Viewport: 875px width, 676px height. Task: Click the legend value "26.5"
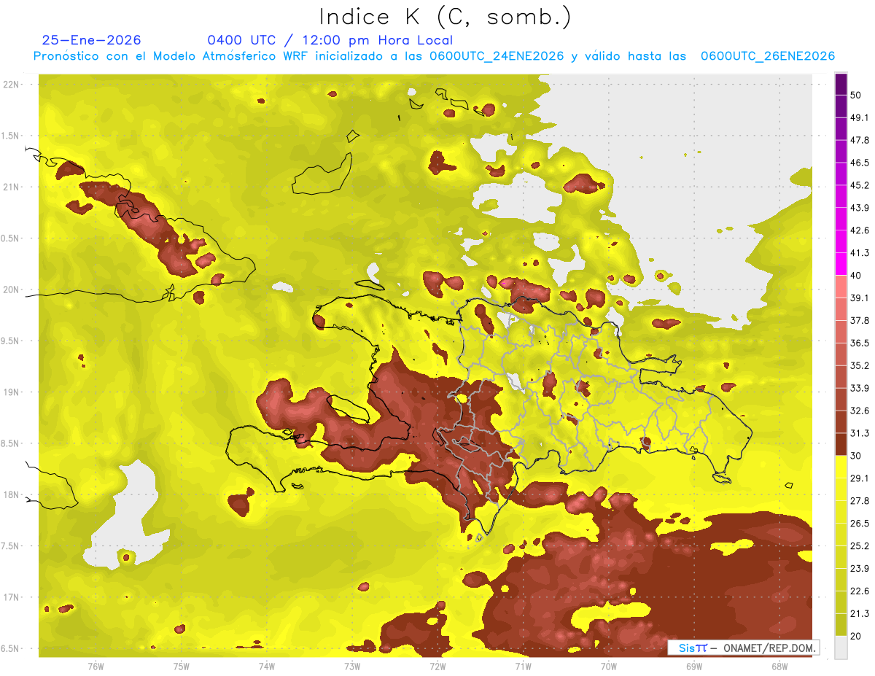(860, 523)
